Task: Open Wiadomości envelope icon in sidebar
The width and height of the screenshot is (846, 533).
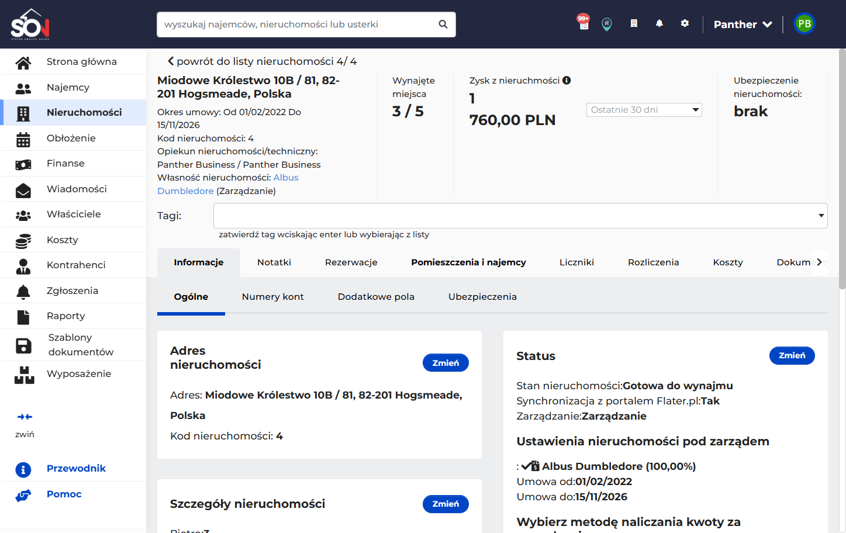Action: [x=23, y=189]
